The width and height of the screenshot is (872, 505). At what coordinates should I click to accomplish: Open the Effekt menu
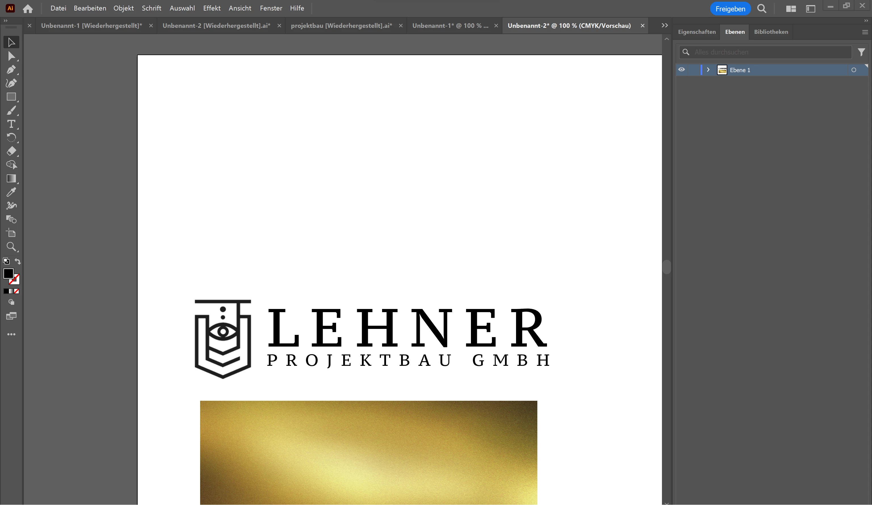(211, 8)
